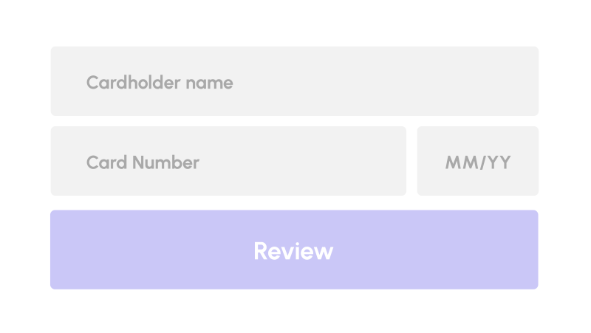Select the top gray input field
Screen dimensions: 591x333
pyautogui.click(x=294, y=81)
